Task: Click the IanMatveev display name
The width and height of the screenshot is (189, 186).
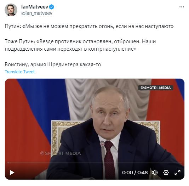Action: coord(35,7)
